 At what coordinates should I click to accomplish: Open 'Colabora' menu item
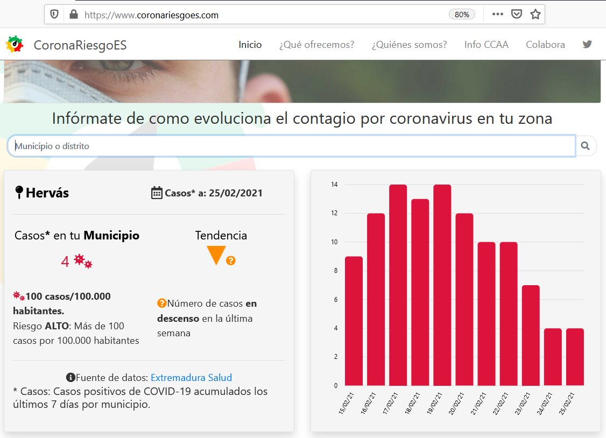click(545, 45)
